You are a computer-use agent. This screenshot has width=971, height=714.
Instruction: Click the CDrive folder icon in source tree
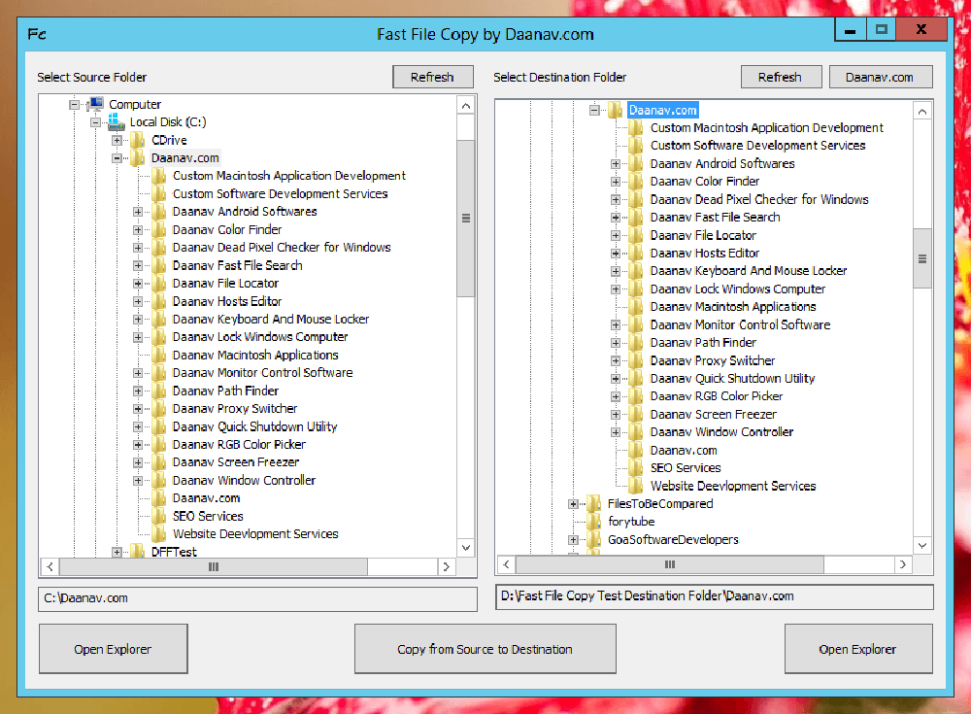click(138, 140)
